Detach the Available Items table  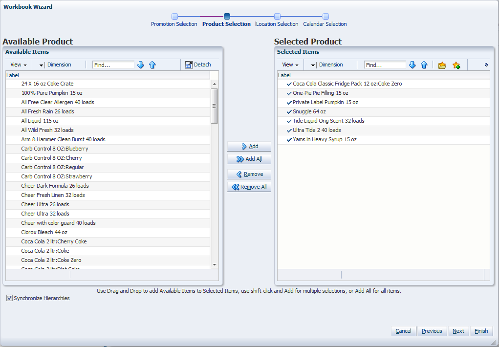(x=198, y=65)
